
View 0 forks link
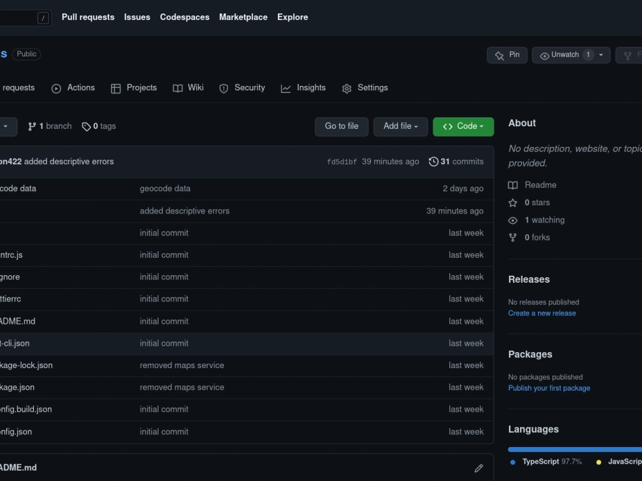pos(537,238)
